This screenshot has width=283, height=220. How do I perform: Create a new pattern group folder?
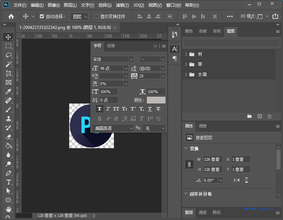[249, 116]
